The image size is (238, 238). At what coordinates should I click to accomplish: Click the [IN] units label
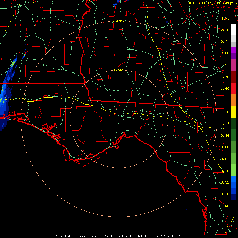coord(226,18)
